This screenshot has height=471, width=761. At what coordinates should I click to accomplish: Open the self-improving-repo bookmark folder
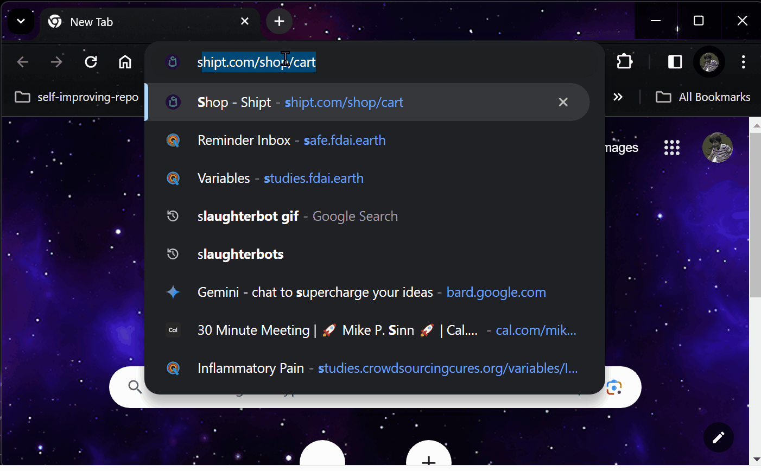coord(77,97)
